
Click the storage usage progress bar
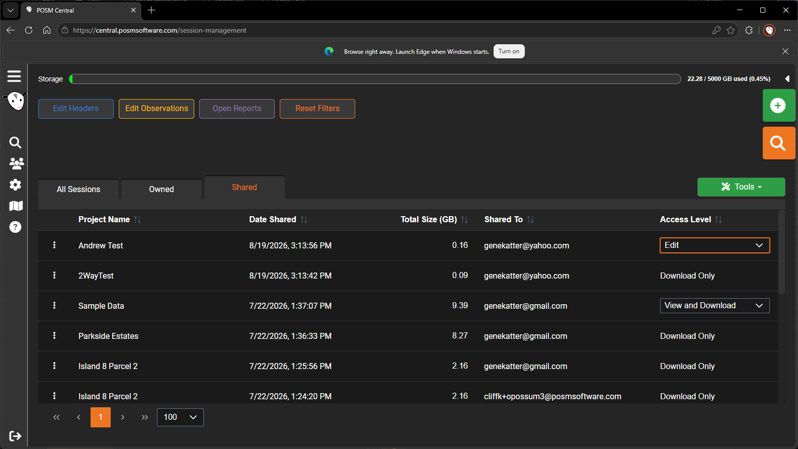pyautogui.click(x=375, y=79)
